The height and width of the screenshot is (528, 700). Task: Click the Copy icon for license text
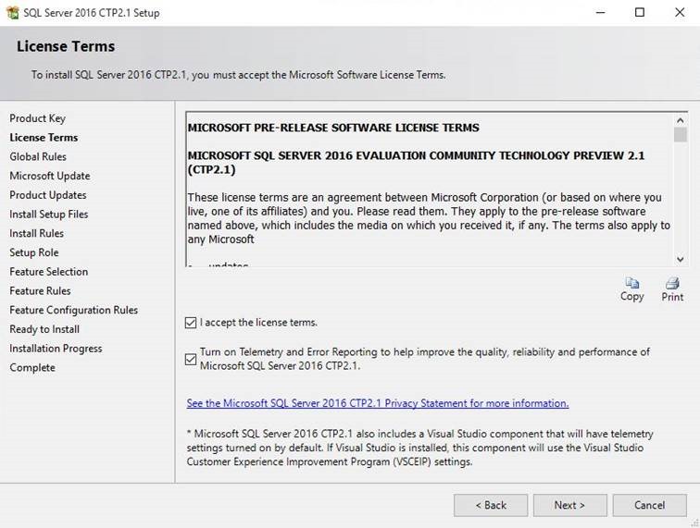(x=631, y=283)
